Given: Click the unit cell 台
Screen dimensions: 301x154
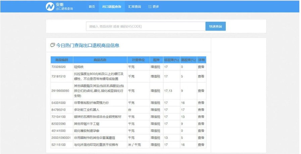Looking at the screenshot, I should 130,110.
